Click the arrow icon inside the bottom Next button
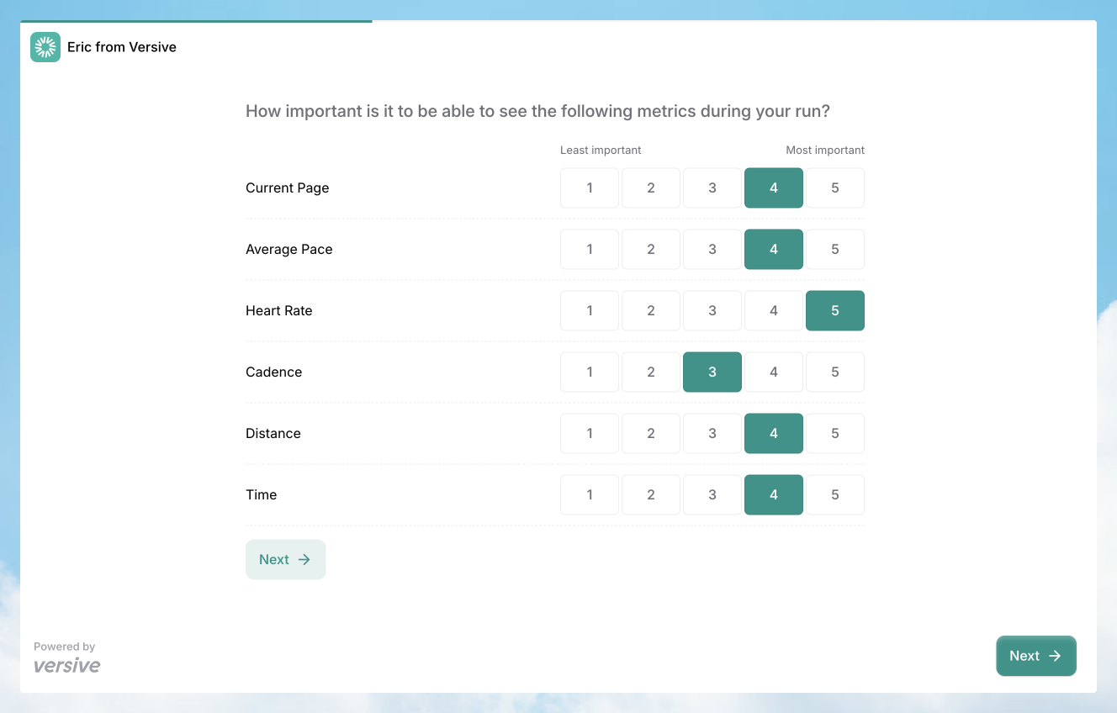Screen dimensions: 1117x713 (1054, 656)
